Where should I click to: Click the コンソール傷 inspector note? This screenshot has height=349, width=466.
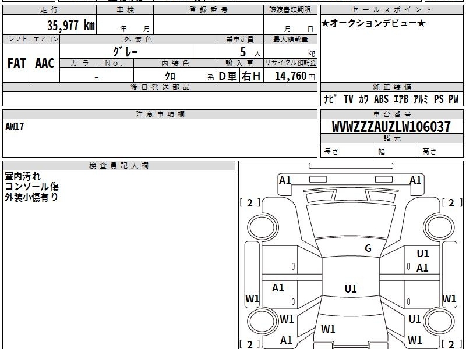tap(32, 186)
